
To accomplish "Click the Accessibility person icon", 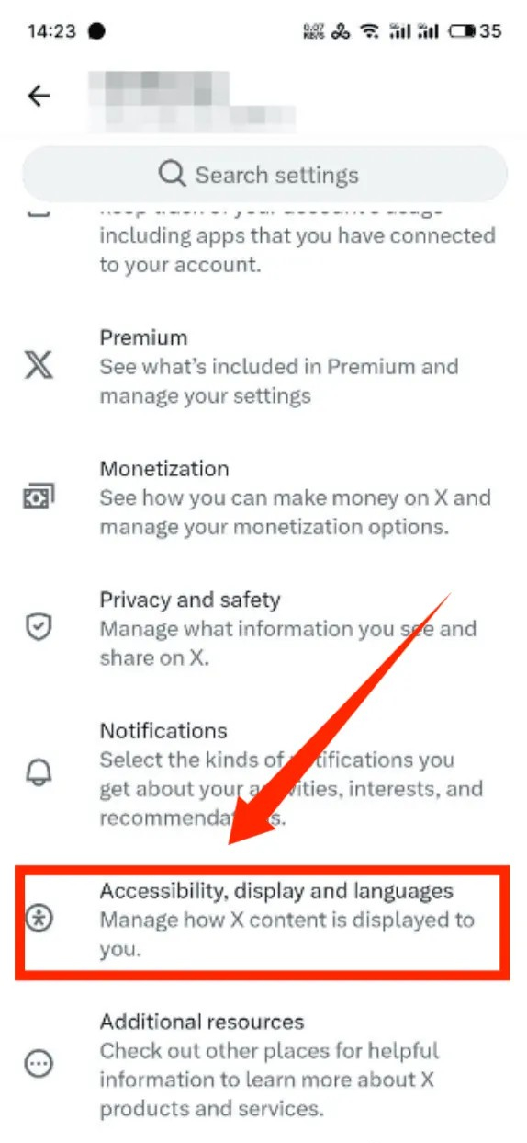I will click(39, 919).
